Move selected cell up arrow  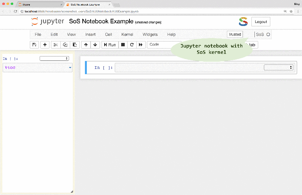[86, 45]
